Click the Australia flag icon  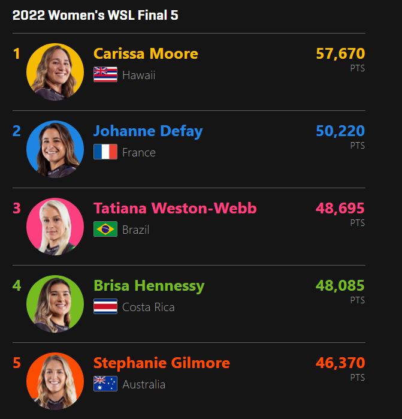[105, 384]
